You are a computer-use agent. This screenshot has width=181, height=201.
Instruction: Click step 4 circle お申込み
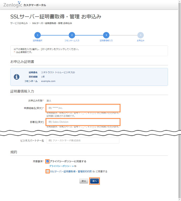pos(140,35)
